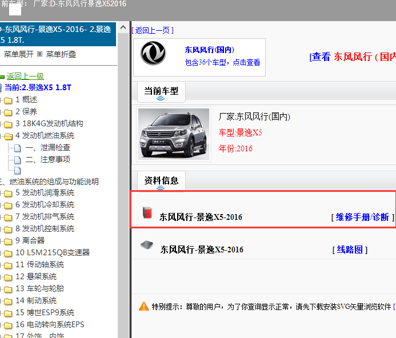This screenshot has width=396, height=338.
Task: Click folder icon for 5 发动机润滑系统
Action: pyautogui.click(x=8, y=194)
